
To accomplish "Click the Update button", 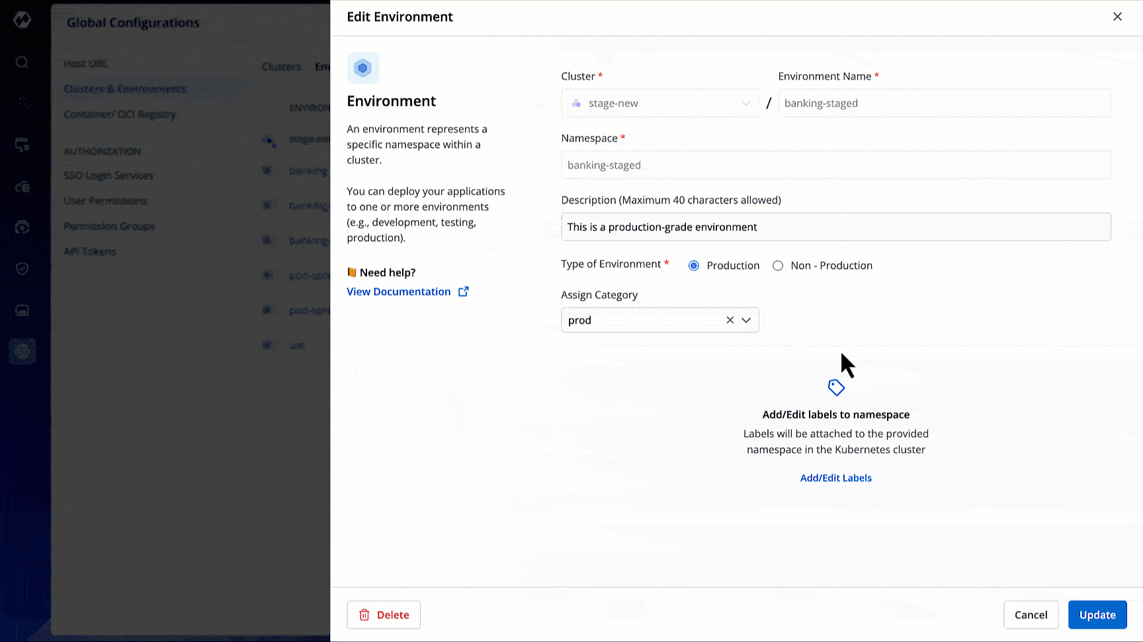I will [1097, 615].
